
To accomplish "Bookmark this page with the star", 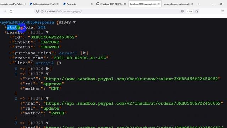I will (x=196, y=11).
